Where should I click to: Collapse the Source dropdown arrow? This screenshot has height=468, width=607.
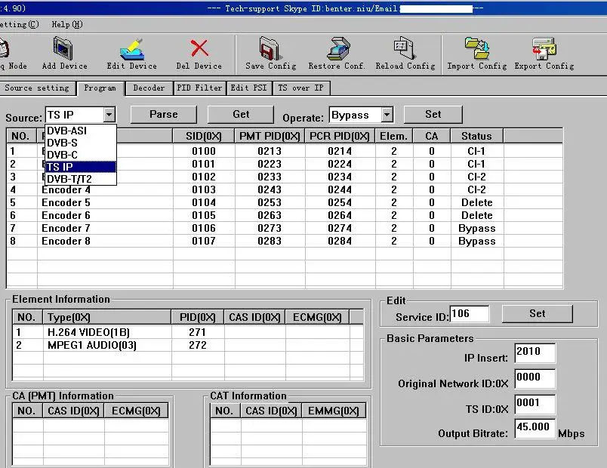pyautogui.click(x=109, y=115)
